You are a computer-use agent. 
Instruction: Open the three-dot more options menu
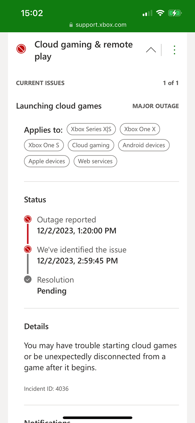coord(174,50)
